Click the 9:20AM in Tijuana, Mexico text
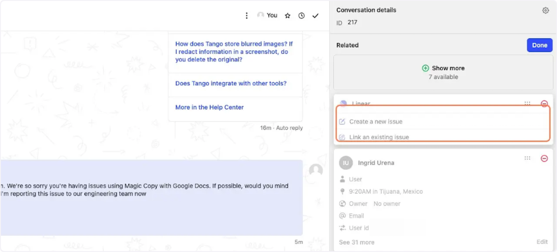Screen dimensions: 557x252 click(x=386, y=191)
